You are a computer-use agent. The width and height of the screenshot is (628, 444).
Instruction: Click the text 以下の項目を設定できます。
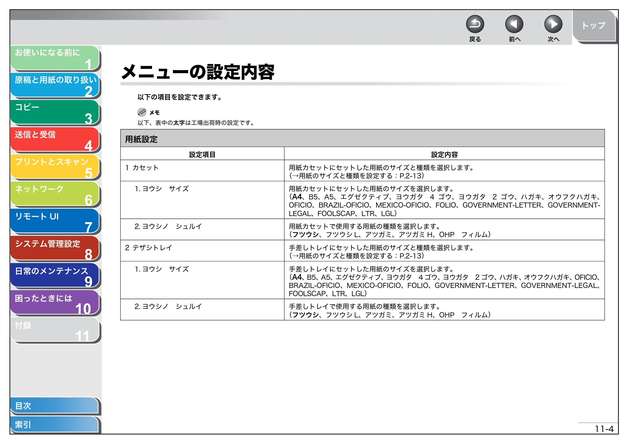(180, 97)
